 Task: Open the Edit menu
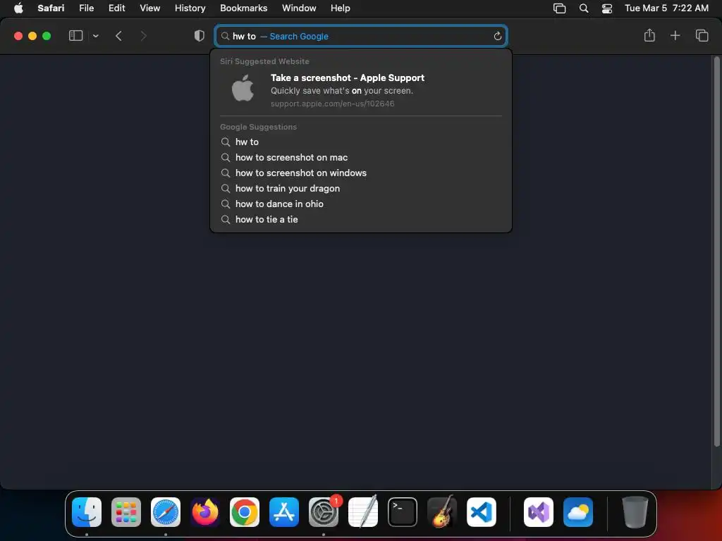(116, 8)
